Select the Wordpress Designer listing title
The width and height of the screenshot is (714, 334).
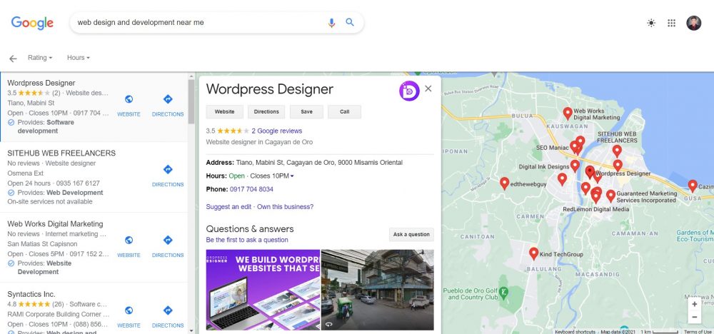(41, 83)
